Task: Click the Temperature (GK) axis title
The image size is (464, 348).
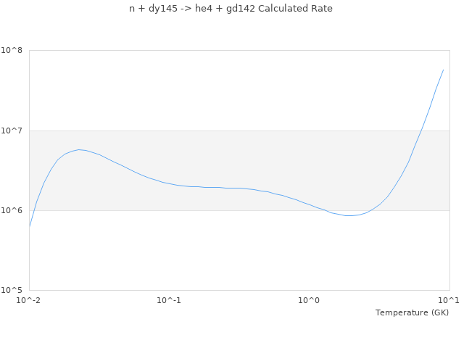Action: coord(412,312)
